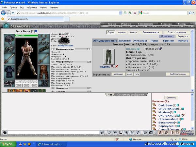This screenshot has height=147, width=196.
Task: Click the eraser clear-chat icon
Action: click(x=109, y=133)
